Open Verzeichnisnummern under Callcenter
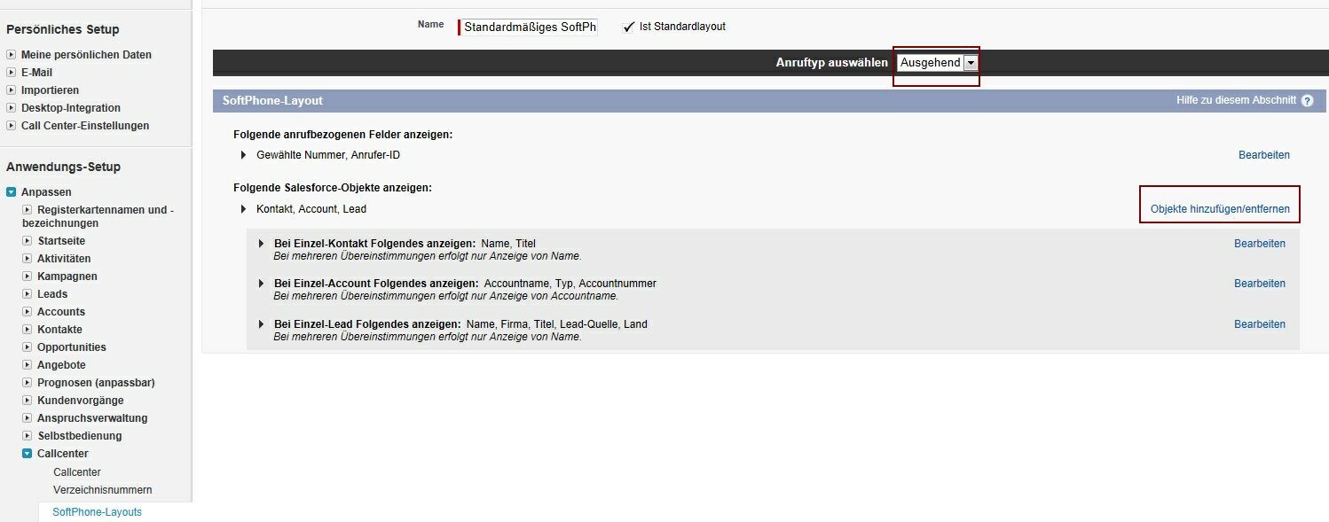The height and width of the screenshot is (522, 1329). pos(102,490)
